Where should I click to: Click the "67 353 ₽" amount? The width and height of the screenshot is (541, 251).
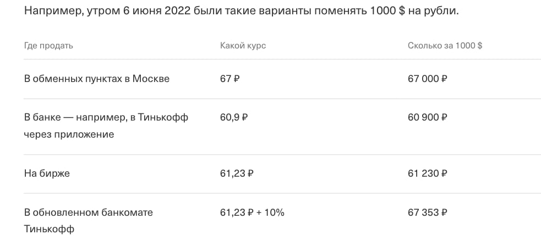(427, 212)
